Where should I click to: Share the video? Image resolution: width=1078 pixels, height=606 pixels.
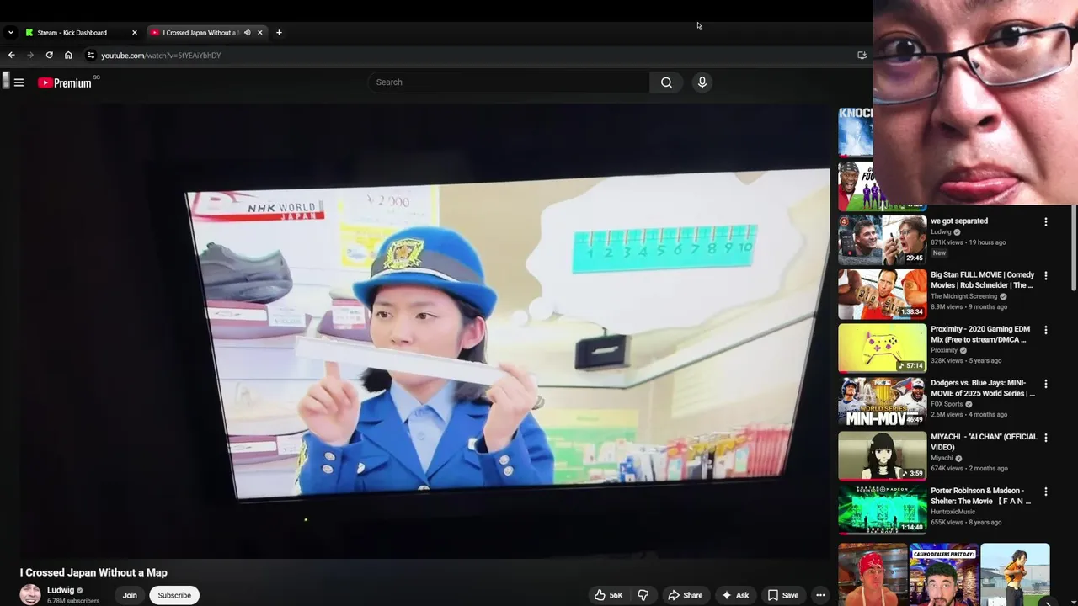click(685, 595)
